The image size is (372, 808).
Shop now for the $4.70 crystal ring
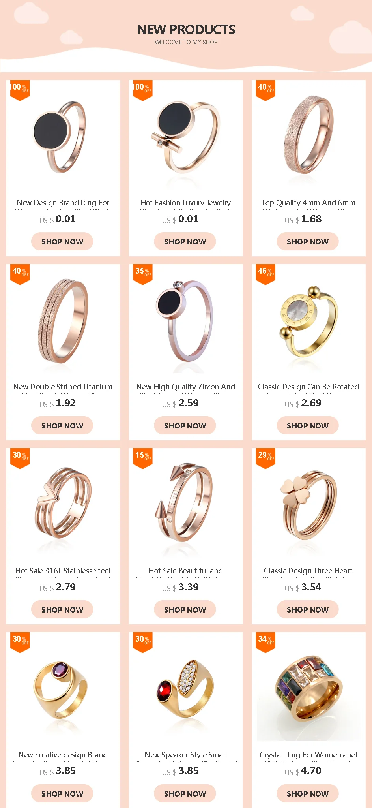308,793
